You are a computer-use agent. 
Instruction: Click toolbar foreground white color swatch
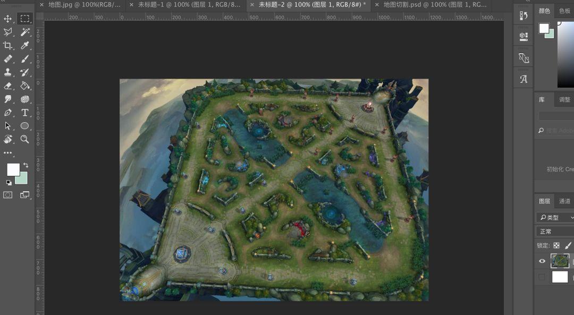13,170
